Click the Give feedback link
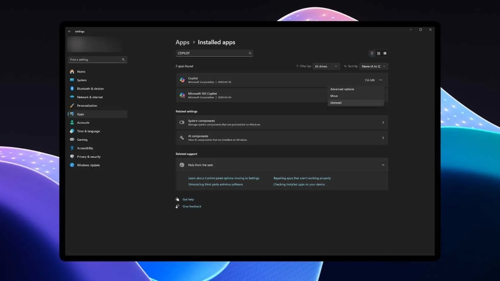 tap(191, 207)
